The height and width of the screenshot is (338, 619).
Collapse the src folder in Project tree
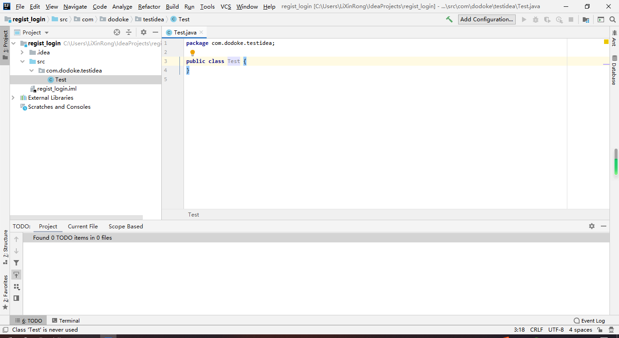click(x=22, y=61)
